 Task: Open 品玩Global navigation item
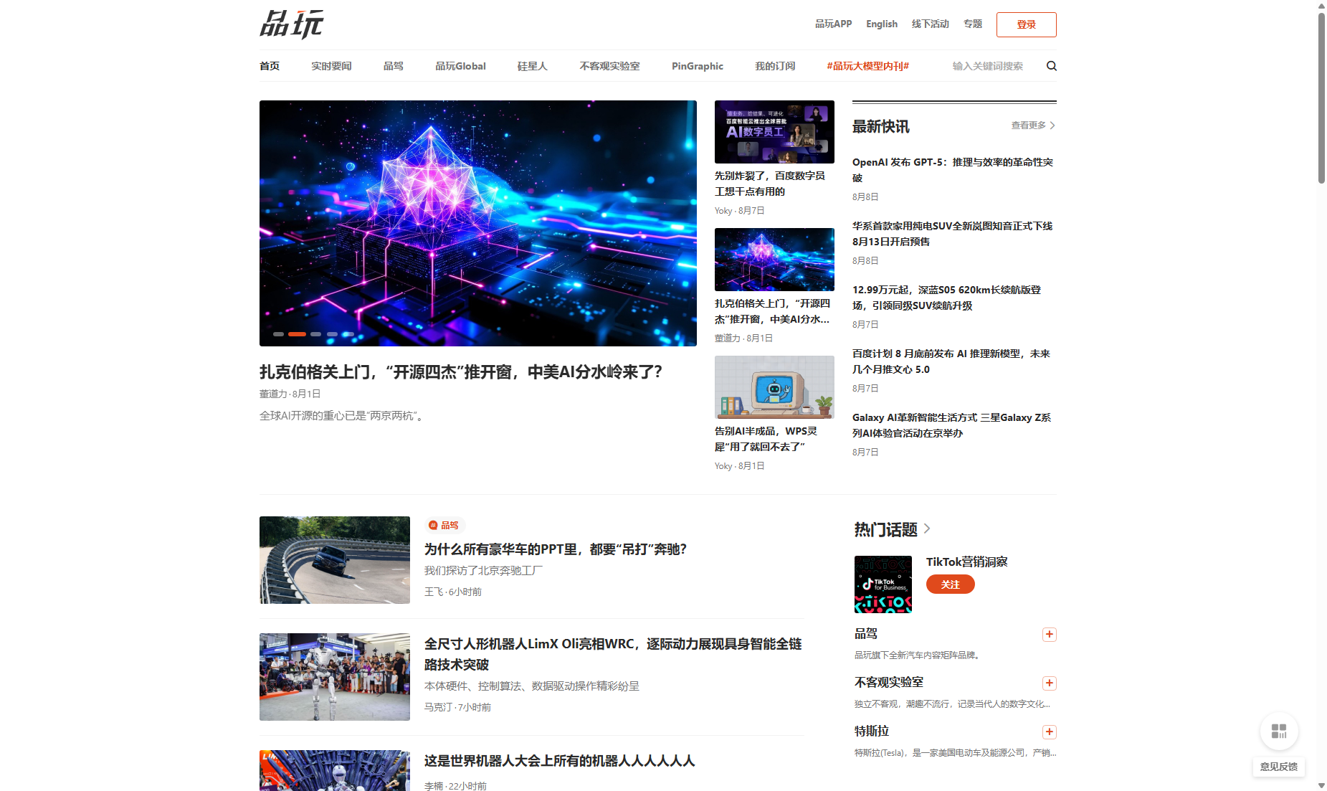[460, 66]
